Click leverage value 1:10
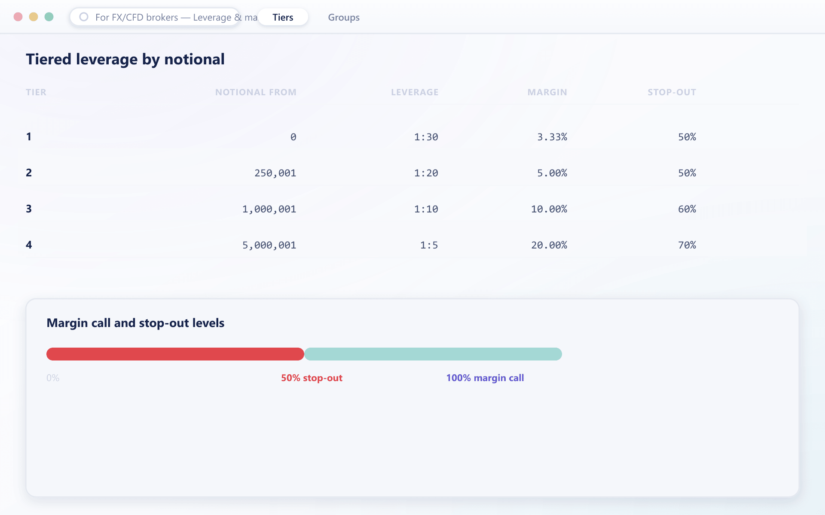Image resolution: width=825 pixels, height=515 pixels. (426, 209)
